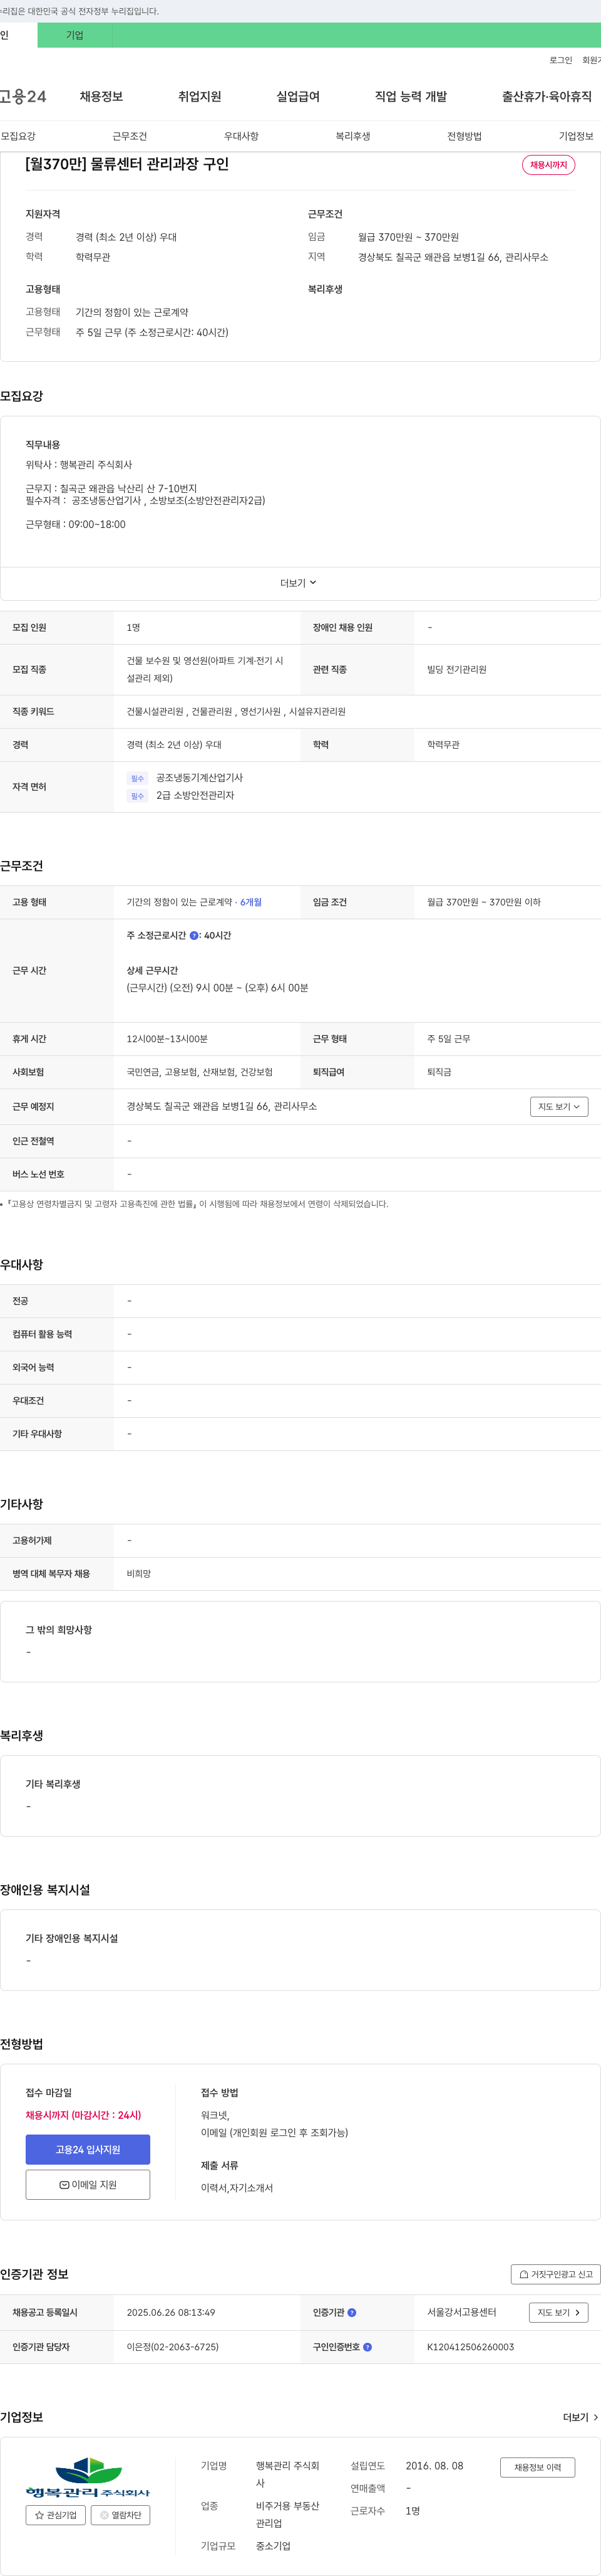Add company via 관심기업 star button
This screenshot has width=601, height=2576.
(56, 2515)
